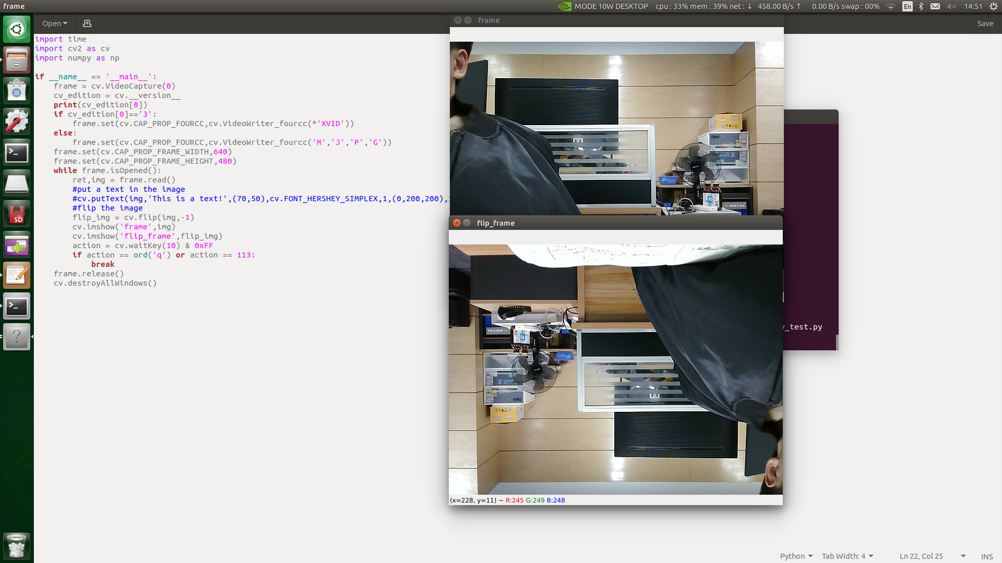This screenshot has width=1002, height=563.
Task: Click the Bluetooth indicator icon
Action: click(921, 6)
